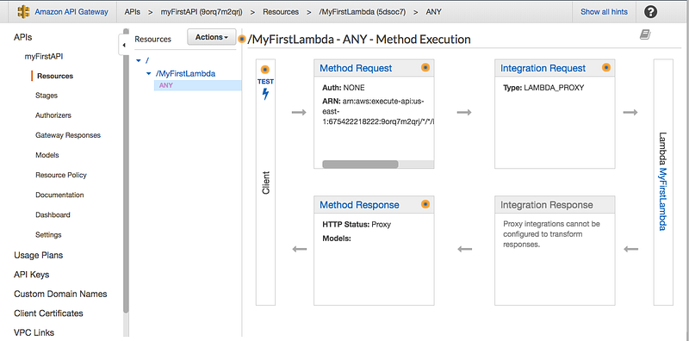Collapse the root / resource tree node

click(x=139, y=60)
